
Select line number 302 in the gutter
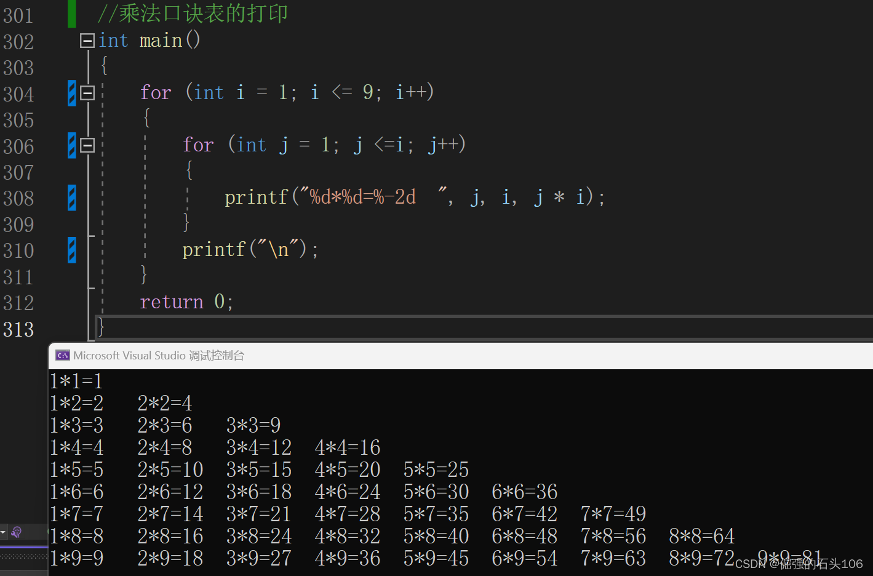pyautogui.click(x=18, y=41)
